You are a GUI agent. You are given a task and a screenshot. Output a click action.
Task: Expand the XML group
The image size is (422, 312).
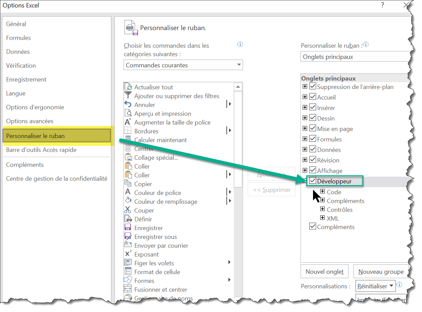[x=323, y=218]
